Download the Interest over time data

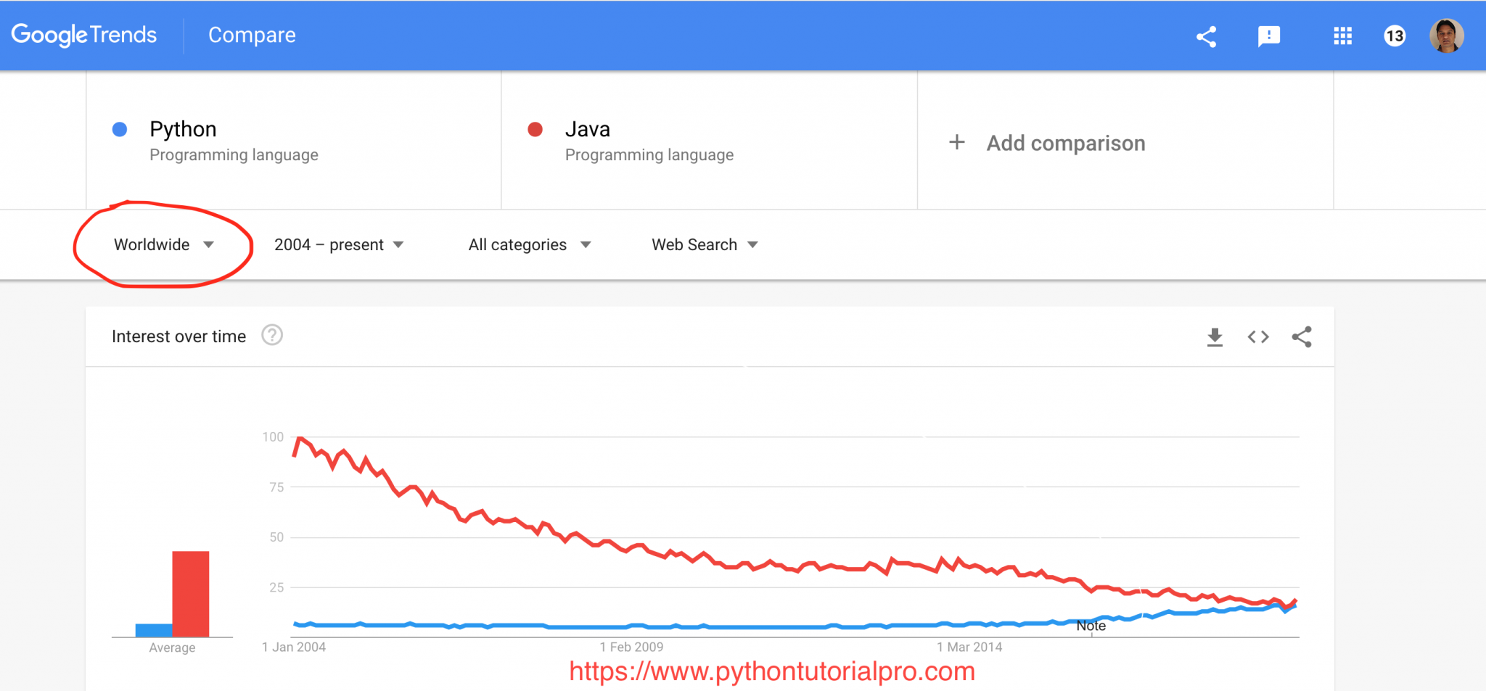click(x=1215, y=336)
